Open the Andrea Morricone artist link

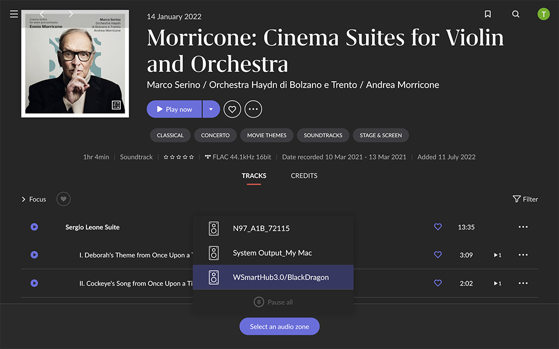tap(402, 85)
